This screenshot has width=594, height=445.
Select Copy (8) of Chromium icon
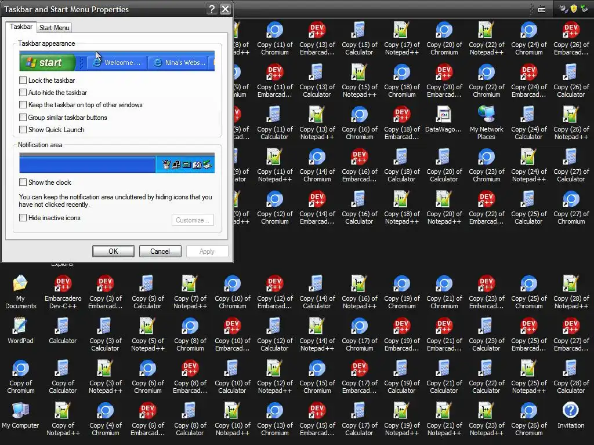[190, 334]
